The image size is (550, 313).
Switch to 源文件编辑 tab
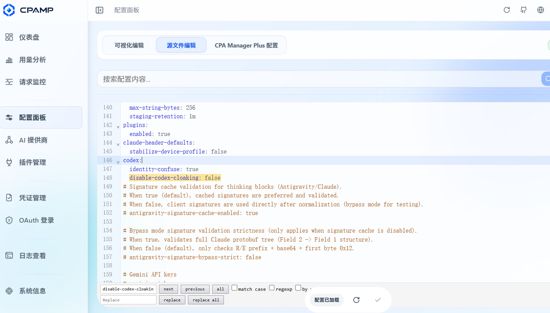coord(181,45)
